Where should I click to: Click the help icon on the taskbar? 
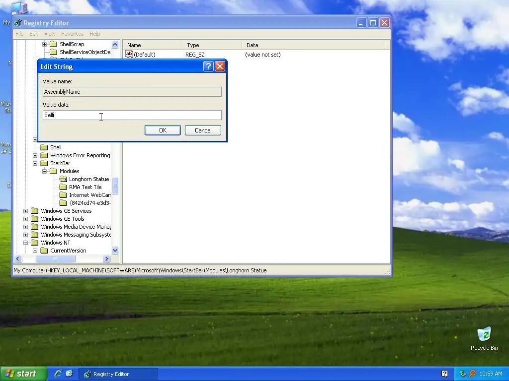click(x=445, y=374)
